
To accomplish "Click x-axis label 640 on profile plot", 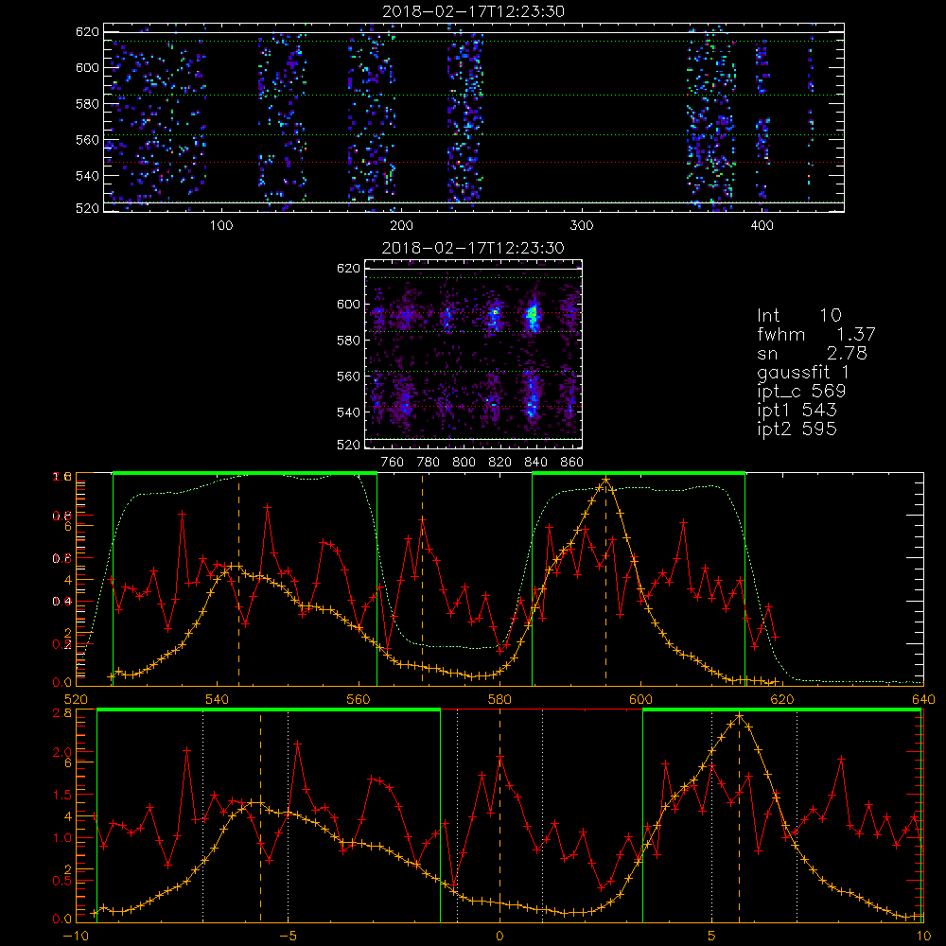I will coord(923,699).
